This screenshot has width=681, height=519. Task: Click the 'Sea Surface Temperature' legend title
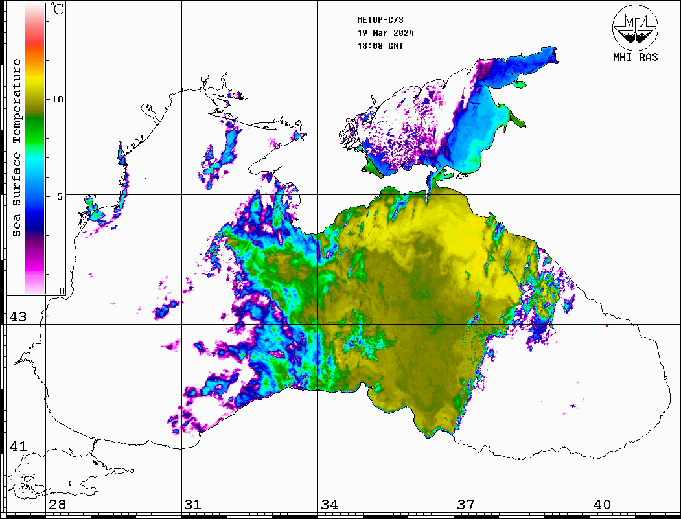coord(16,148)
